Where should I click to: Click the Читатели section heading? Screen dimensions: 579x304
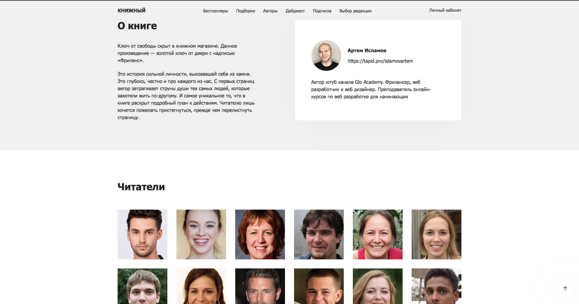point(141,187)
